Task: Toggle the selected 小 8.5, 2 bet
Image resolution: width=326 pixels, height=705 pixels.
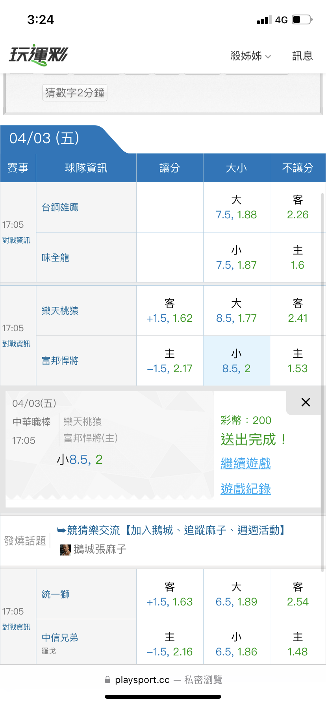Action: tap(236, 361)
